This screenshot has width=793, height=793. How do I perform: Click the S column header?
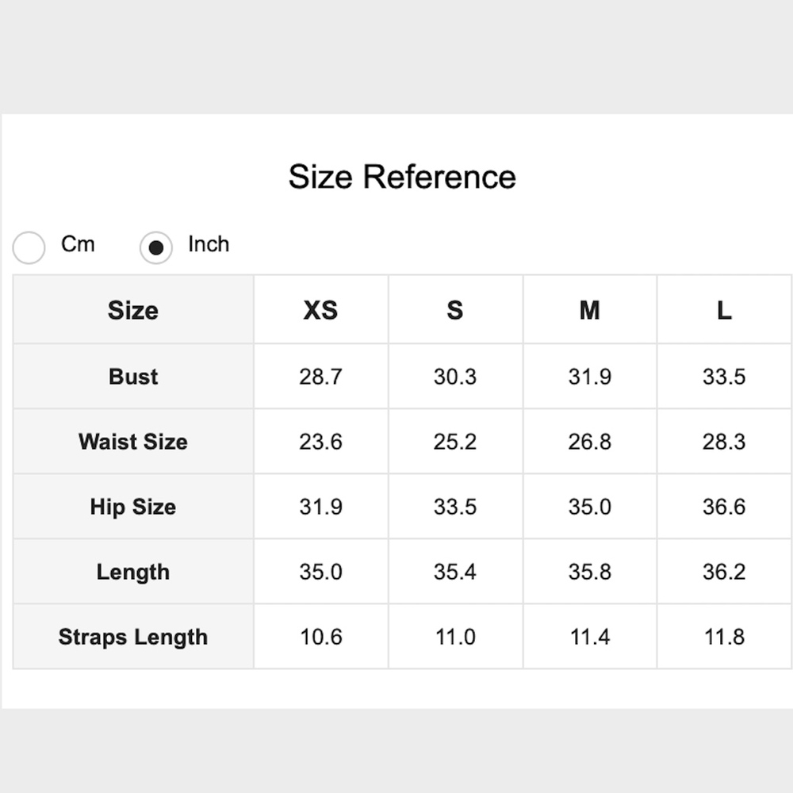455,310
